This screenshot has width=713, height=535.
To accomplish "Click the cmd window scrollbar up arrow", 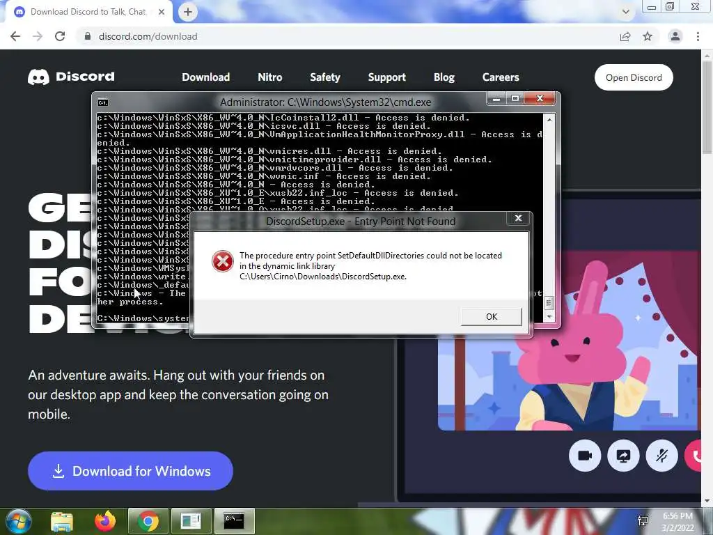I will (549, 120).
